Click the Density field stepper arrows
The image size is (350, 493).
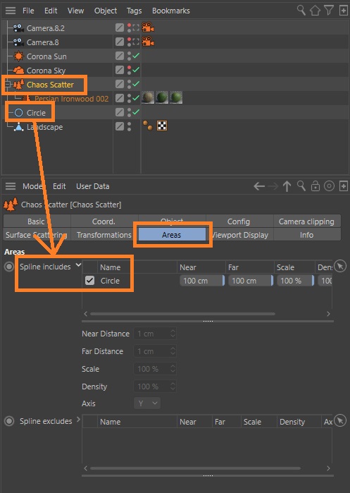click(173, 386)
